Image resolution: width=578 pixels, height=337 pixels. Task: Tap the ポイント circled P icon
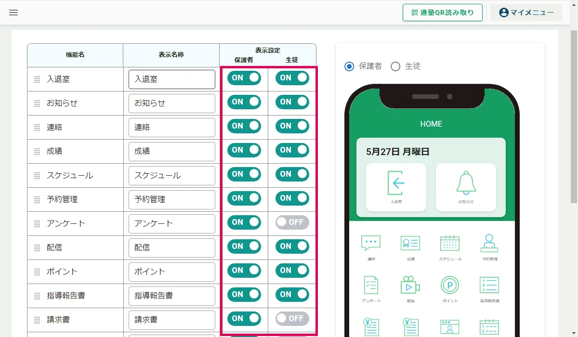coord(450,285)
